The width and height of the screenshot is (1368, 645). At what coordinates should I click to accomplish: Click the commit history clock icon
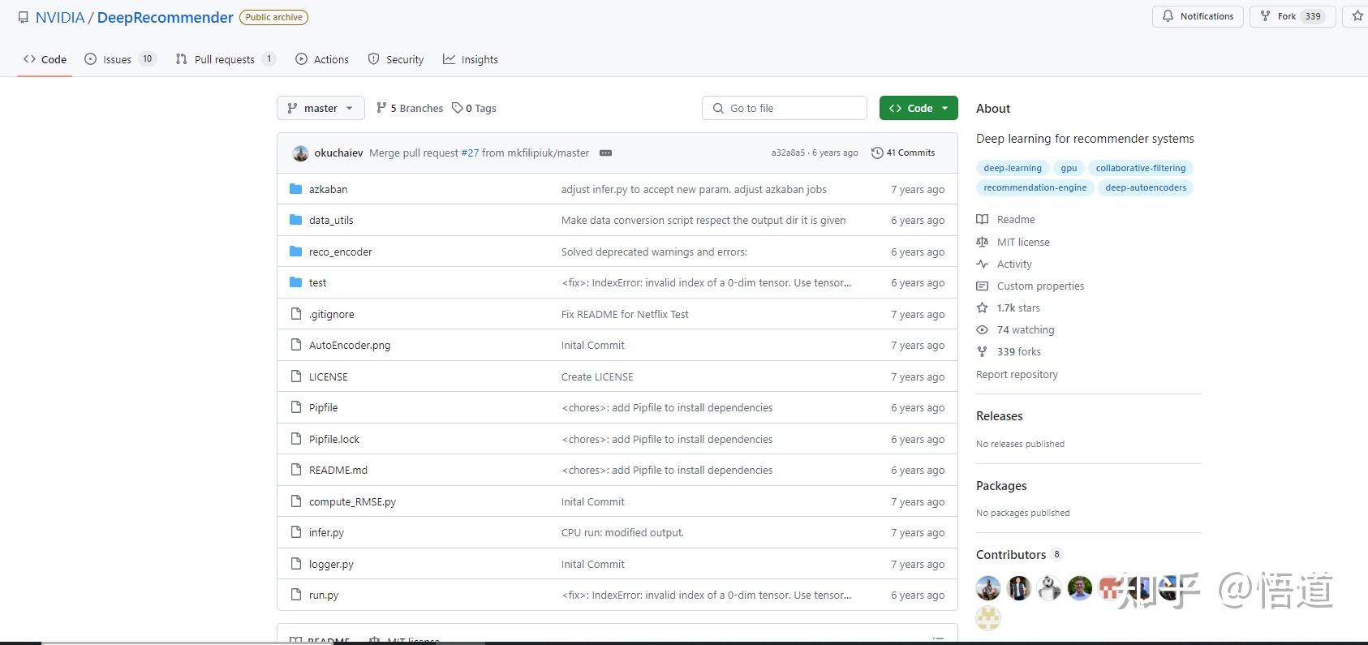[x=877, y=153]
